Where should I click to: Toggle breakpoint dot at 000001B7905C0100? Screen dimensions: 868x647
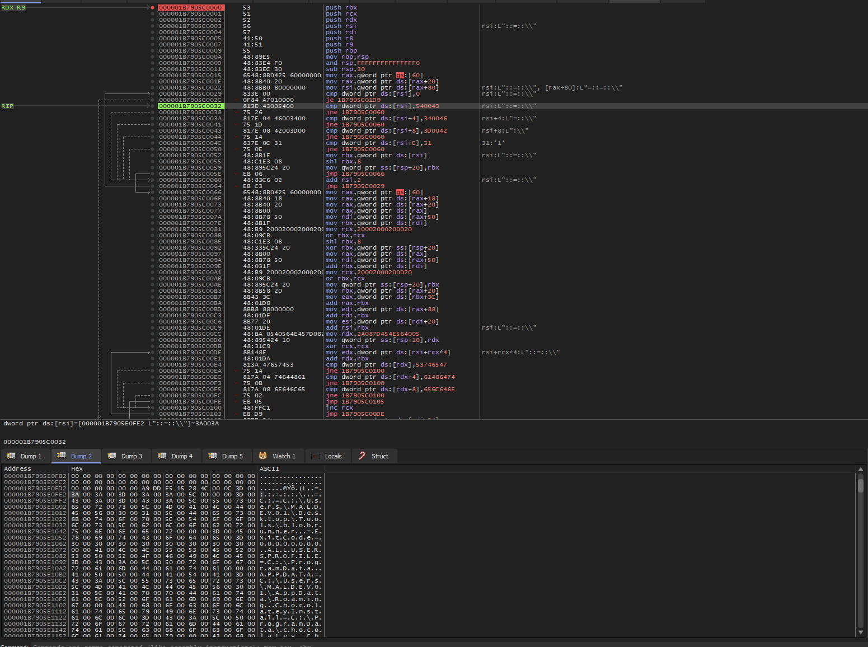(x=152, y=407)
